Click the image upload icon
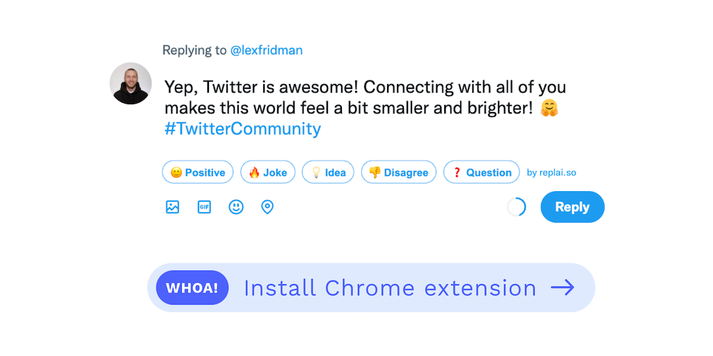This screenshot has height=356, width=713. click(173, 207)
